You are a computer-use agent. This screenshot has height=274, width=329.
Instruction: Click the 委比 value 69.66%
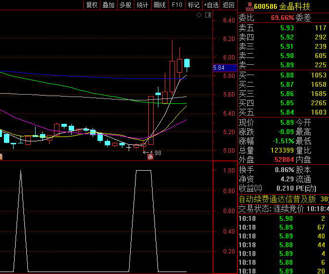[x=282, y=18]
